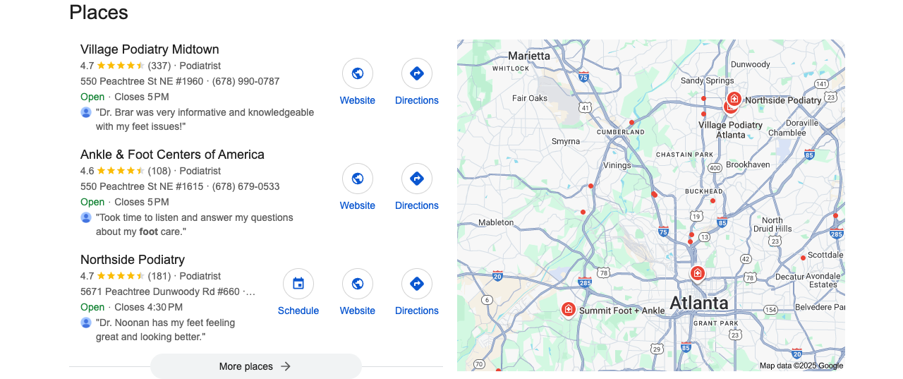The image size is (903, 379).
Task: Select Summit Foot + Ankle map pin
Action: (x=569, y=309)
